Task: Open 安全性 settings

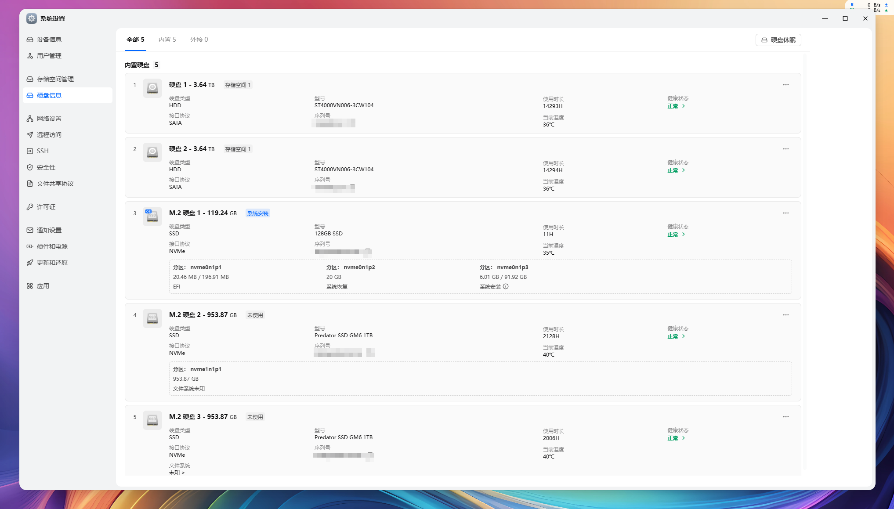Action: pyautogui.click(x=46, y=167)
